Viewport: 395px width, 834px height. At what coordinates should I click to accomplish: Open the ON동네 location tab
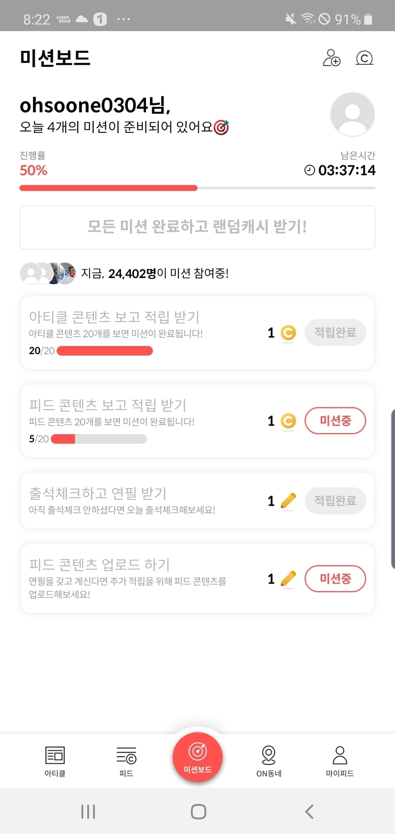(x=269, y=761)
